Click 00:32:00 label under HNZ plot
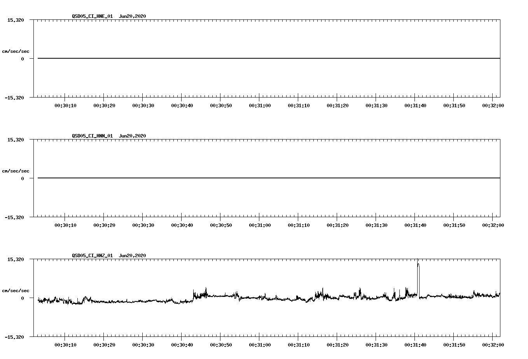Image resolution: width=528 pixels, height=359 pixels. [x=493, y=345]
